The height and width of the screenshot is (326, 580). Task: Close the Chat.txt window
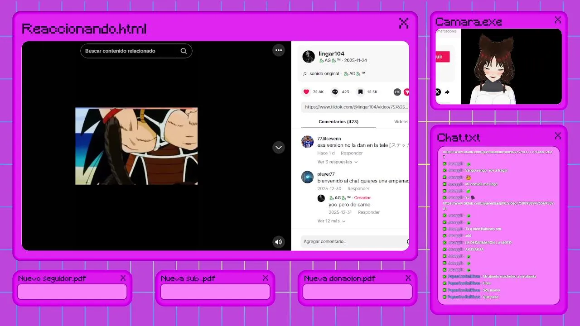[558, 136]
